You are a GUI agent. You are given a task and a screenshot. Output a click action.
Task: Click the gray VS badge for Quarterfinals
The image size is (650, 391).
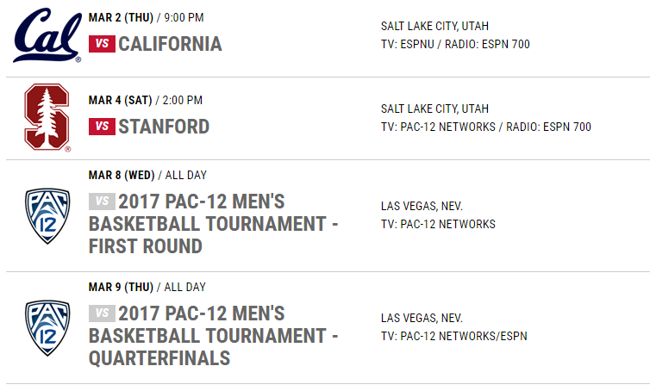pyautogui.click(x=102, y=313)
